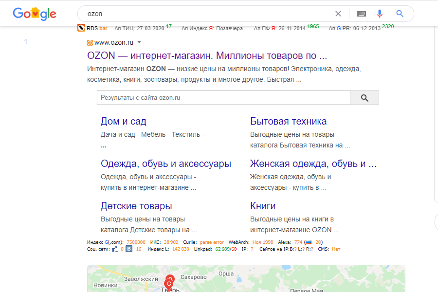
Task: Start voice search with the microphone icon
Action: tap(380, 13)
